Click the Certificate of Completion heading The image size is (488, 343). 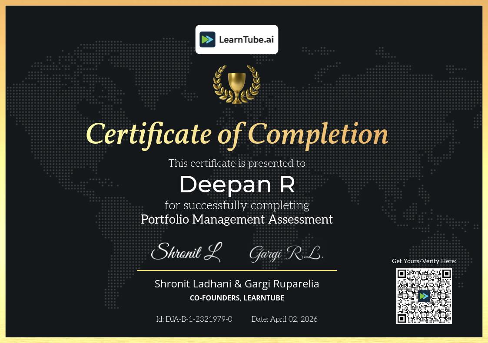[x=237, y=134]
